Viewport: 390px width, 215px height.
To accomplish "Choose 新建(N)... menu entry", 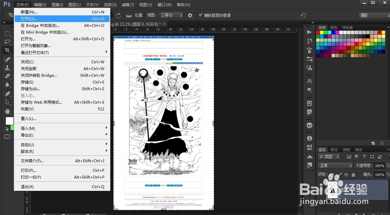I will (x=62, y=12).
